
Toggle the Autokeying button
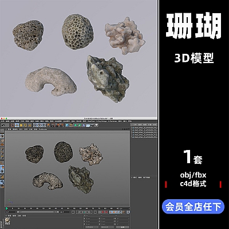point(106,212)
